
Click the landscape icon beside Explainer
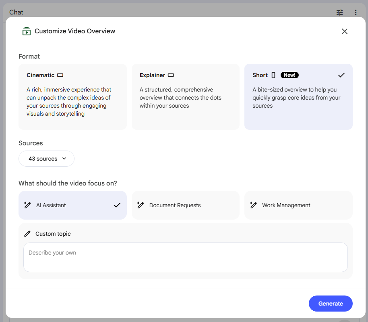point(171,75)
